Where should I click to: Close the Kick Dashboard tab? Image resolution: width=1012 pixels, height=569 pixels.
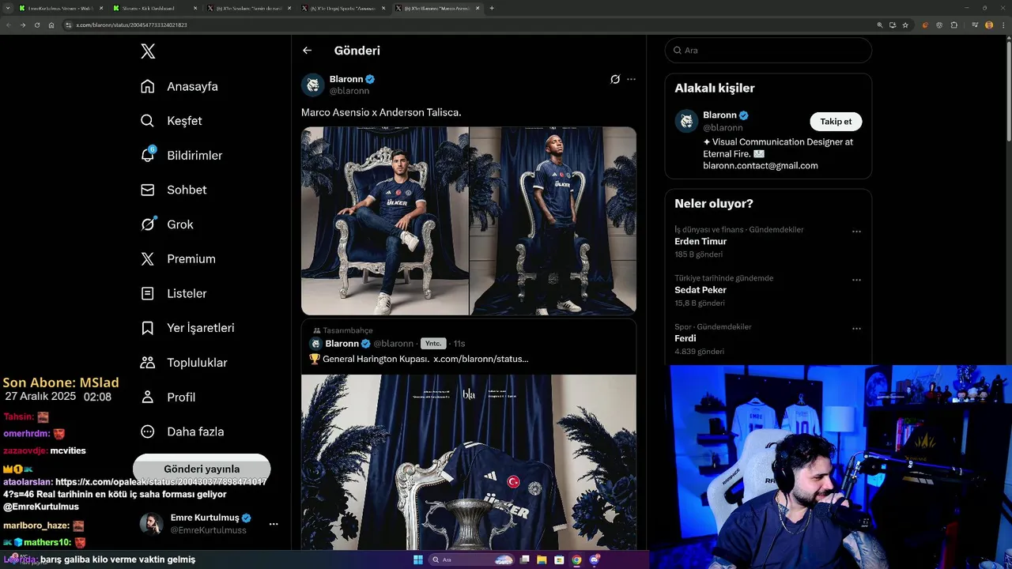pos(196,8)
